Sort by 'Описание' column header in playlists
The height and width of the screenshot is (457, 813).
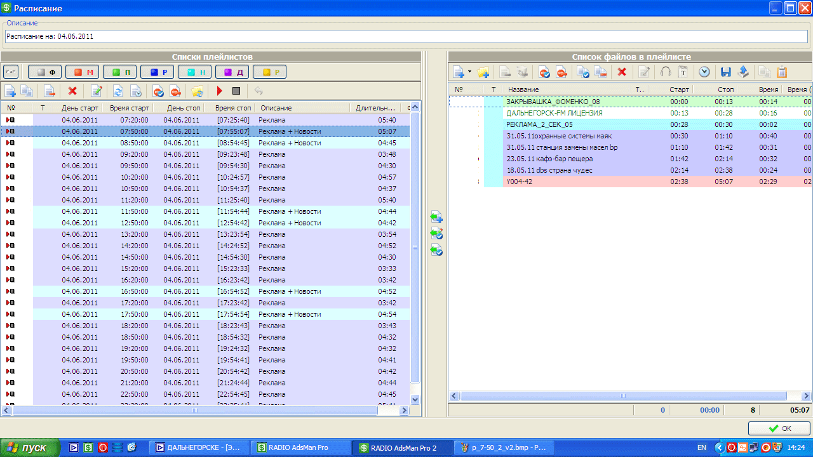tap(302, 108)
